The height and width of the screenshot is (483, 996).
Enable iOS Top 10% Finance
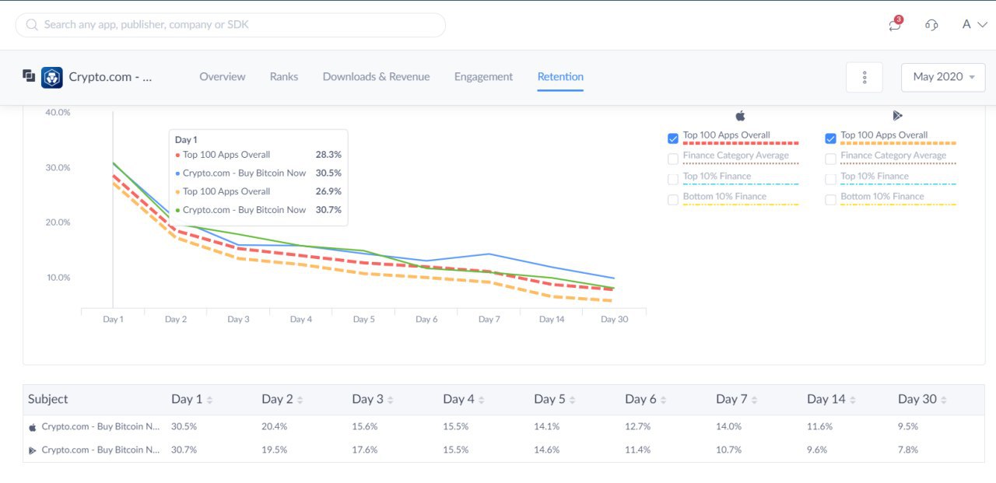673,179
